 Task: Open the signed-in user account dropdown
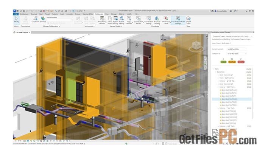pyautogui.click(x=221, y=11)
